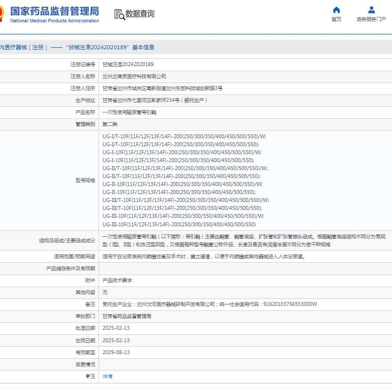Click the 备注 row label
The image size is (392, 388).
point(90,304)
